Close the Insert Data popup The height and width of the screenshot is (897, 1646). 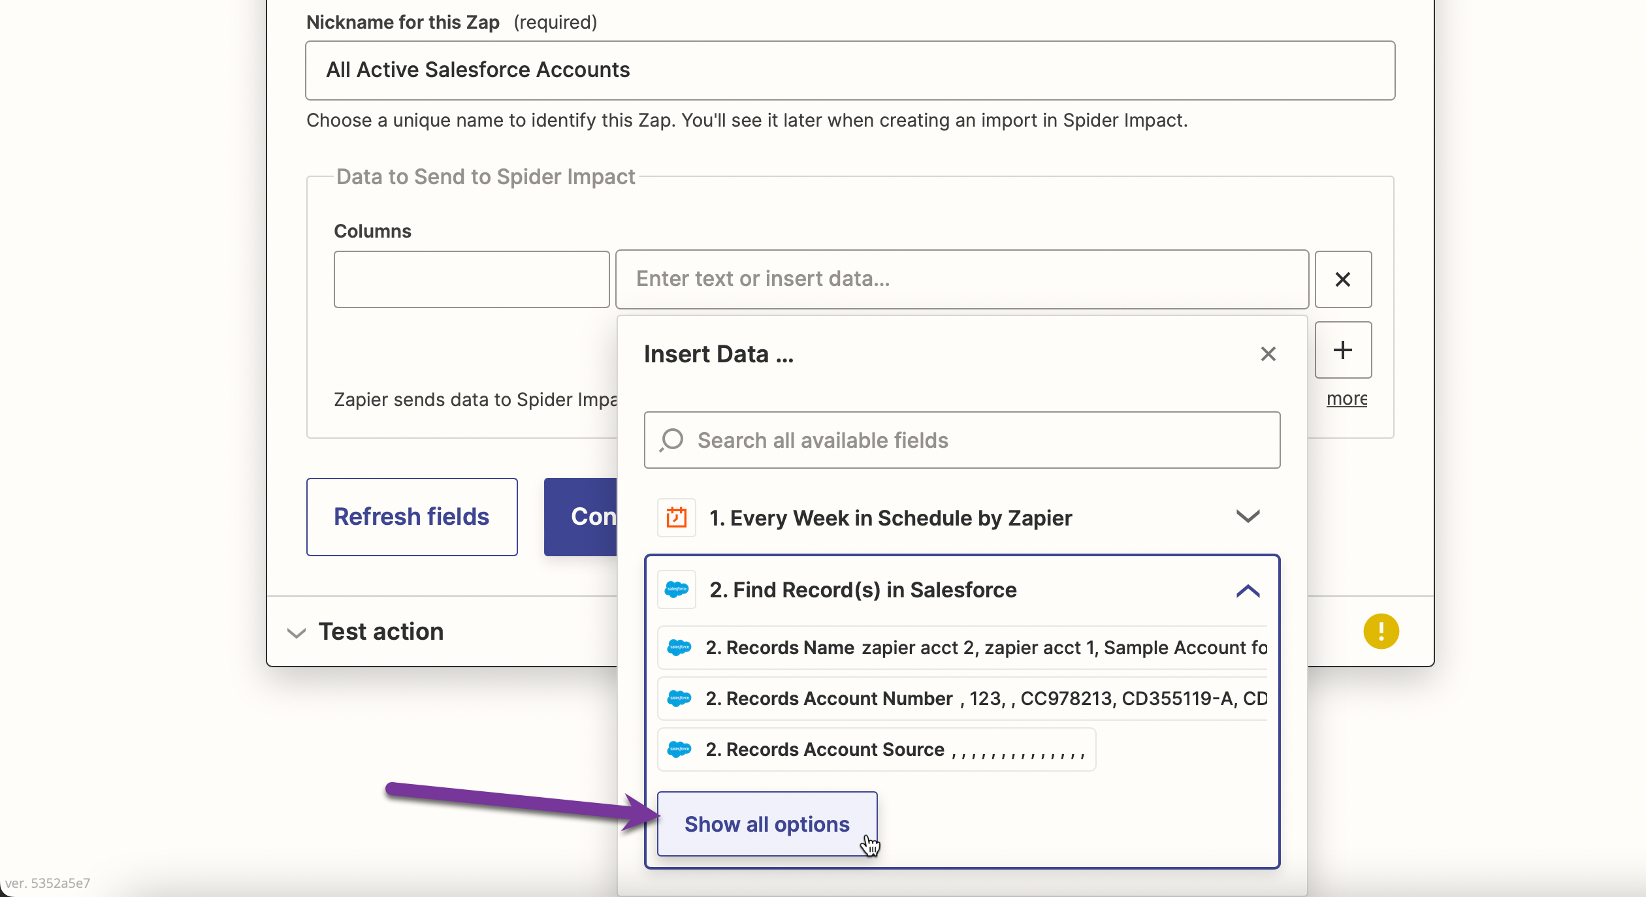point(1268,354)
